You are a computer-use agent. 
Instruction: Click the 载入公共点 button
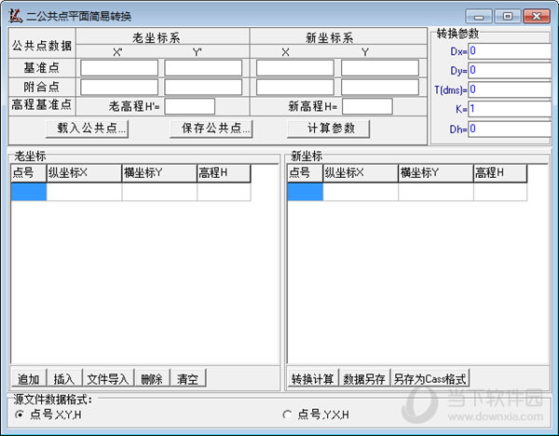point(88,129)
